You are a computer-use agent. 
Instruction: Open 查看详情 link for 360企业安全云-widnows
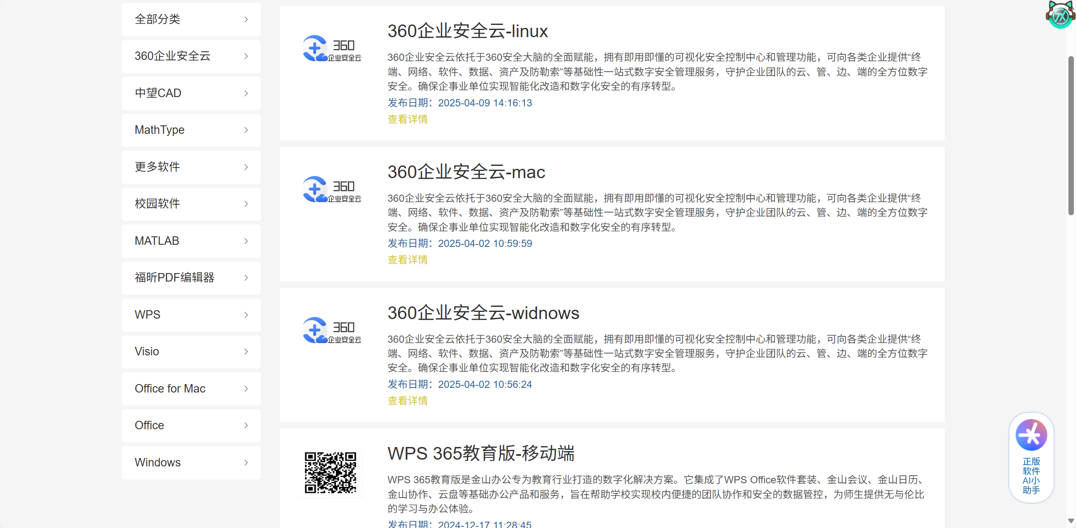coord(408,401)
